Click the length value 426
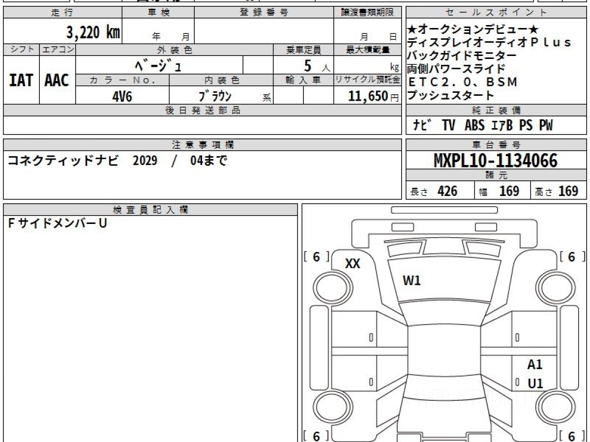The height and width of the screenshot is (442, 590). [x=447, y=191]
